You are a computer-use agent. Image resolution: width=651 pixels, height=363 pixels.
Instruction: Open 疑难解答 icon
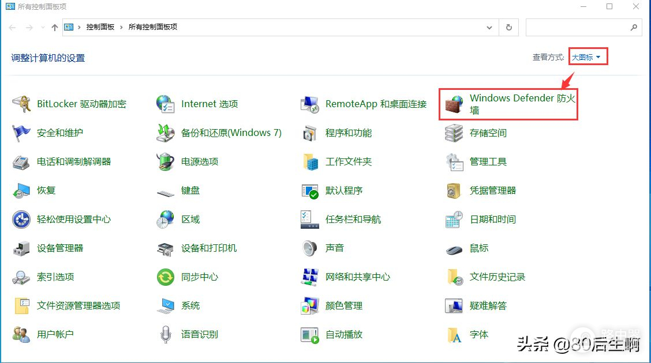coord(454,306)
